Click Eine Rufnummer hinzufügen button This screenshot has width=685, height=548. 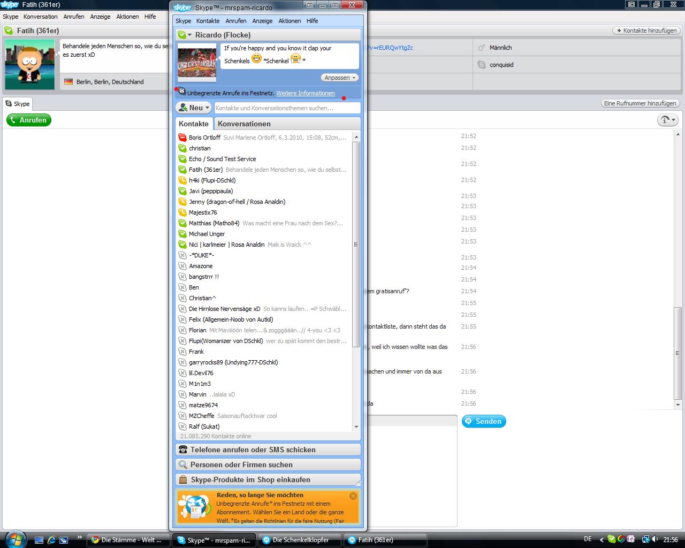pyautogui.click(x=640, y=103)
